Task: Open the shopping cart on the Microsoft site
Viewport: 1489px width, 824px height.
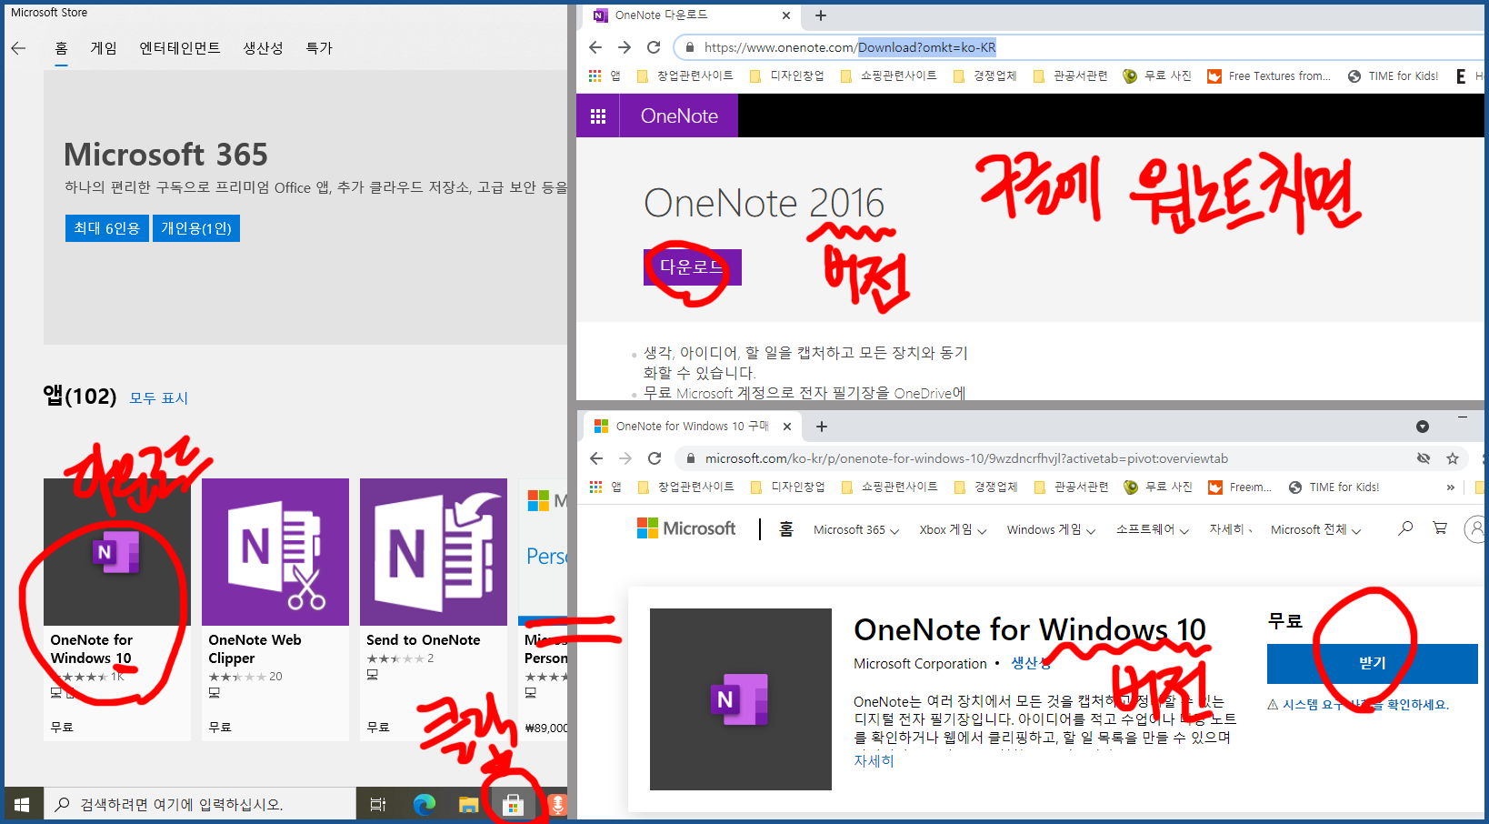Action: tap(1440, 528)
